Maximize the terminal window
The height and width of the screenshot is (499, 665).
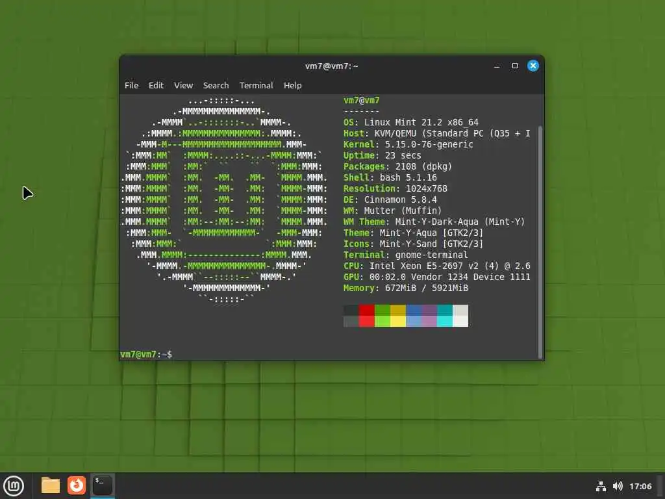pyautogui.click(x=515, y=66)
